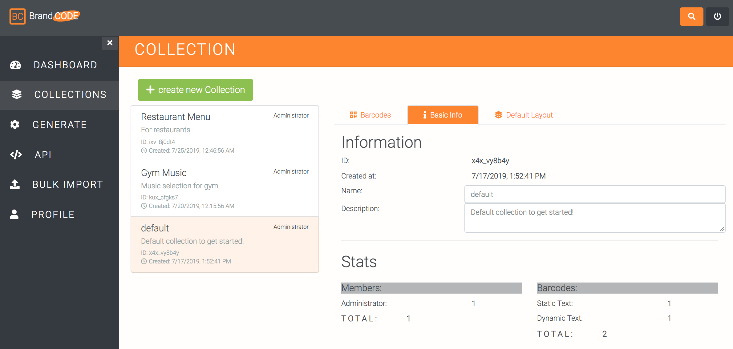Click the BrandCODE logo icon

point(18,16)
